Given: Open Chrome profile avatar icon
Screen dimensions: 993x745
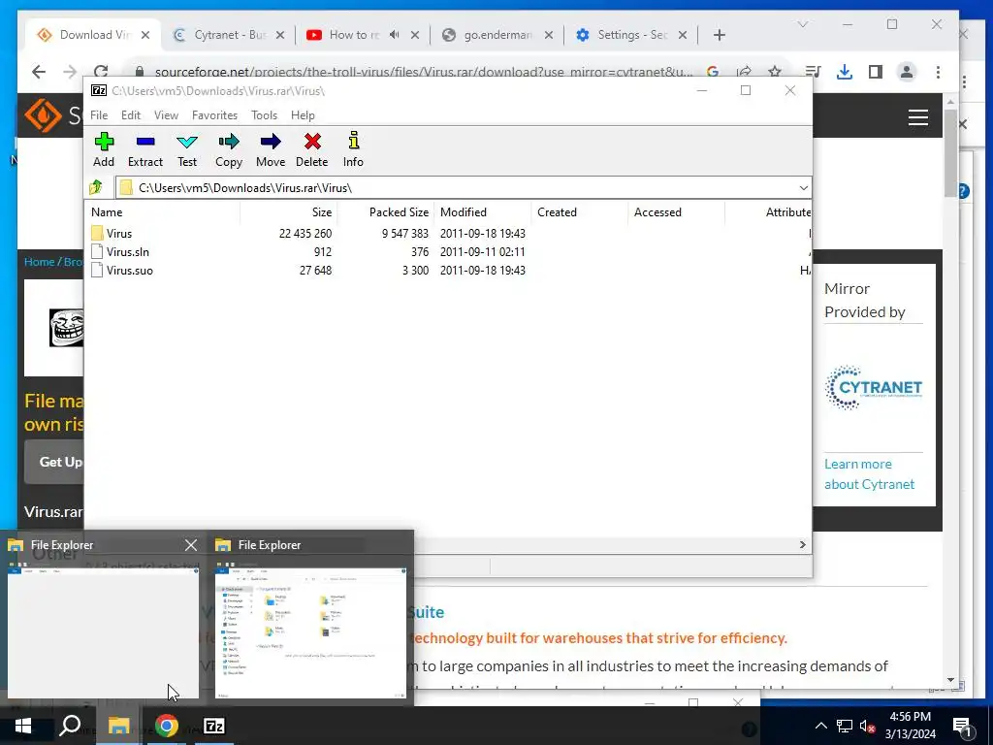Looking at the screenshot, I should pos(907,72).
